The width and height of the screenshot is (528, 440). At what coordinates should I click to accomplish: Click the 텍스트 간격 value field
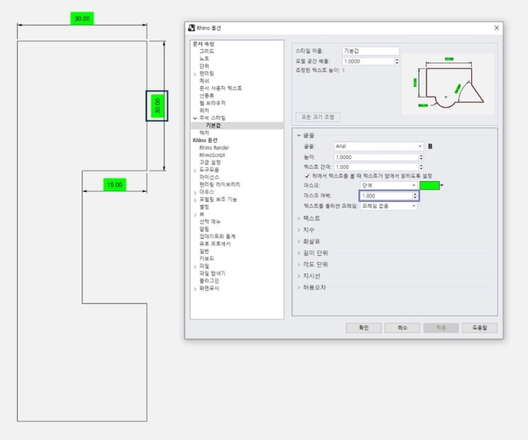tap(376, 167)
